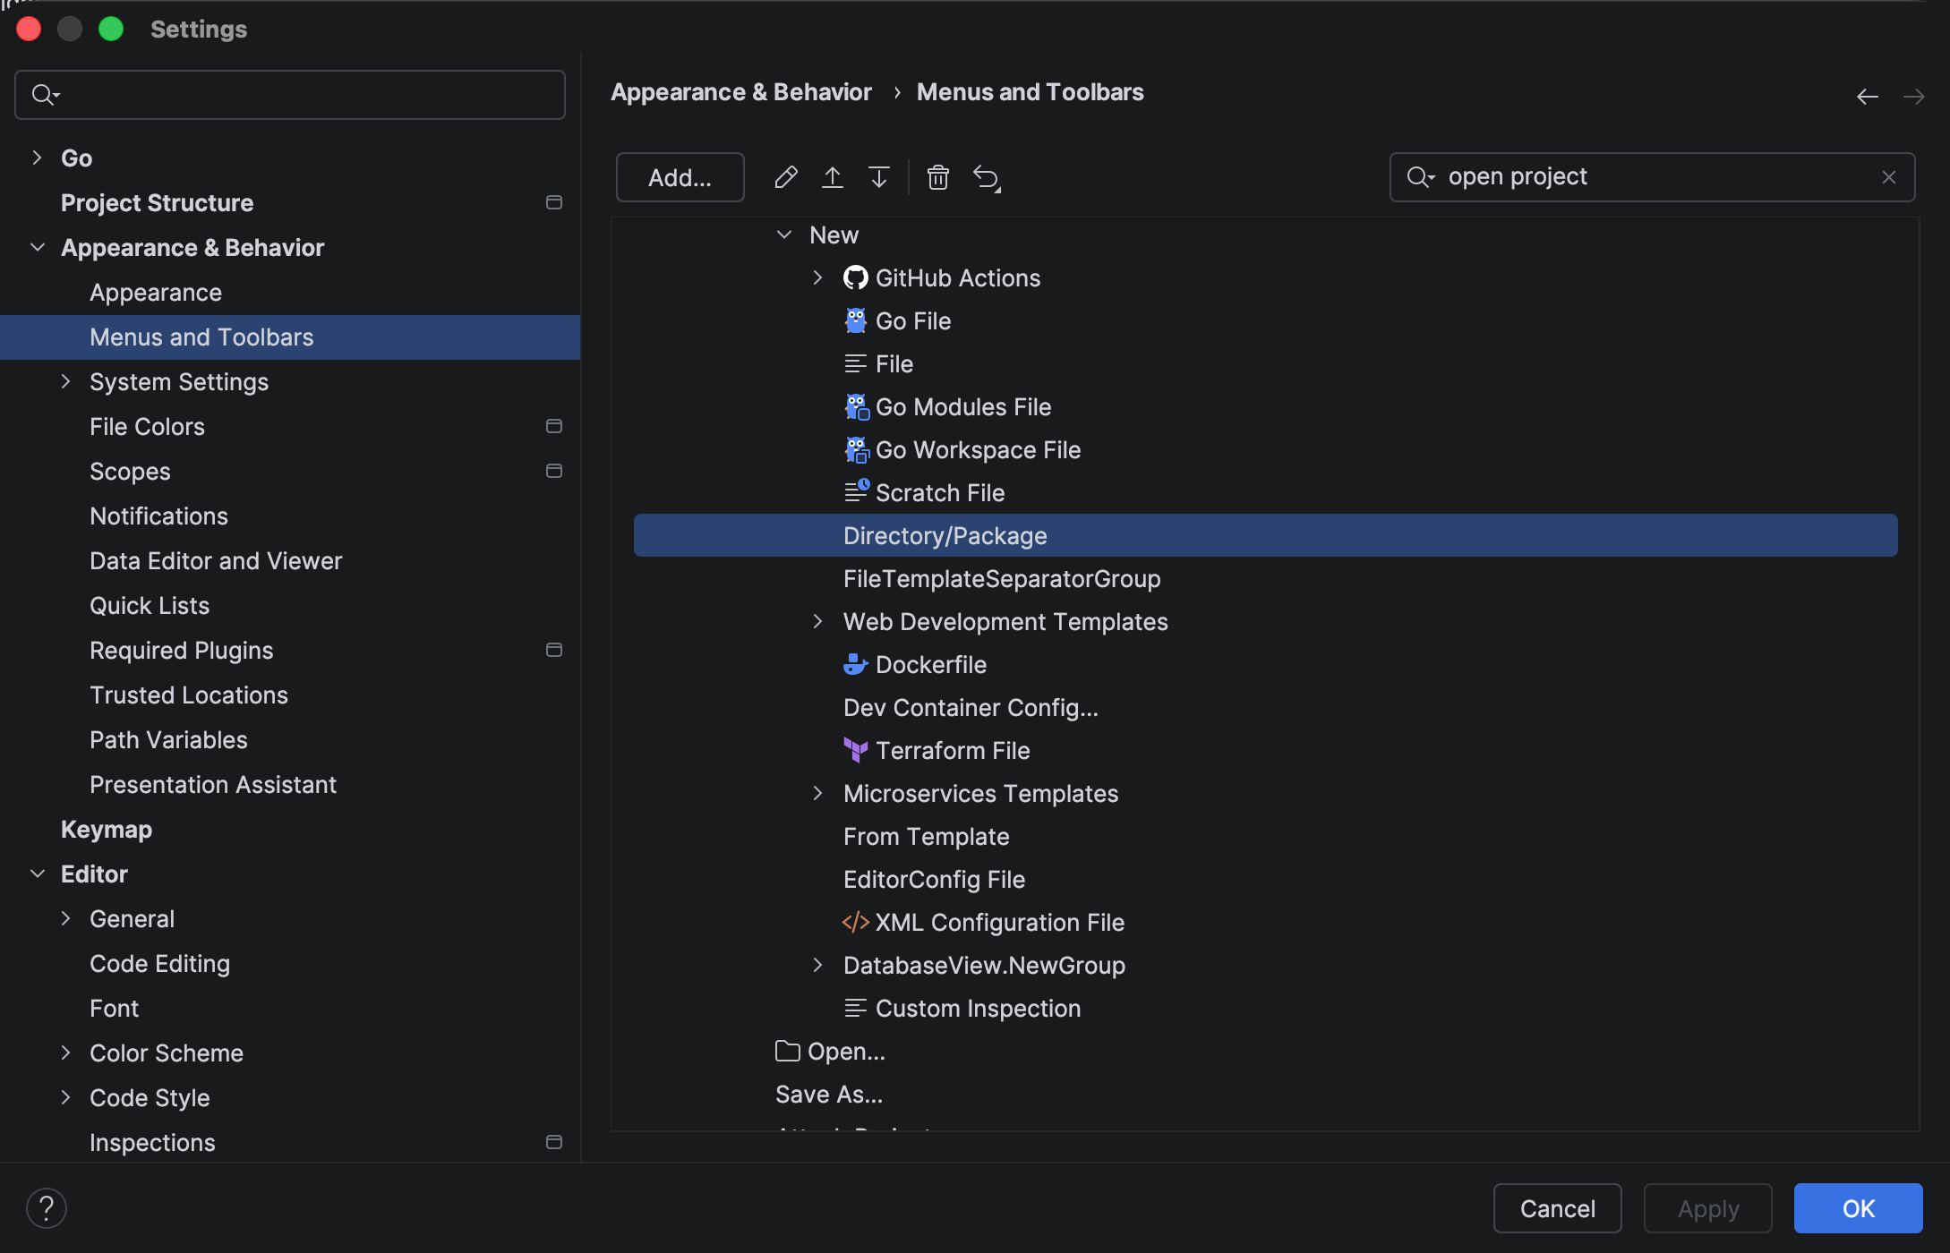This screenshot has width=1950, height=1253.
Task: Click the settings search field
Action: (290, 95)
